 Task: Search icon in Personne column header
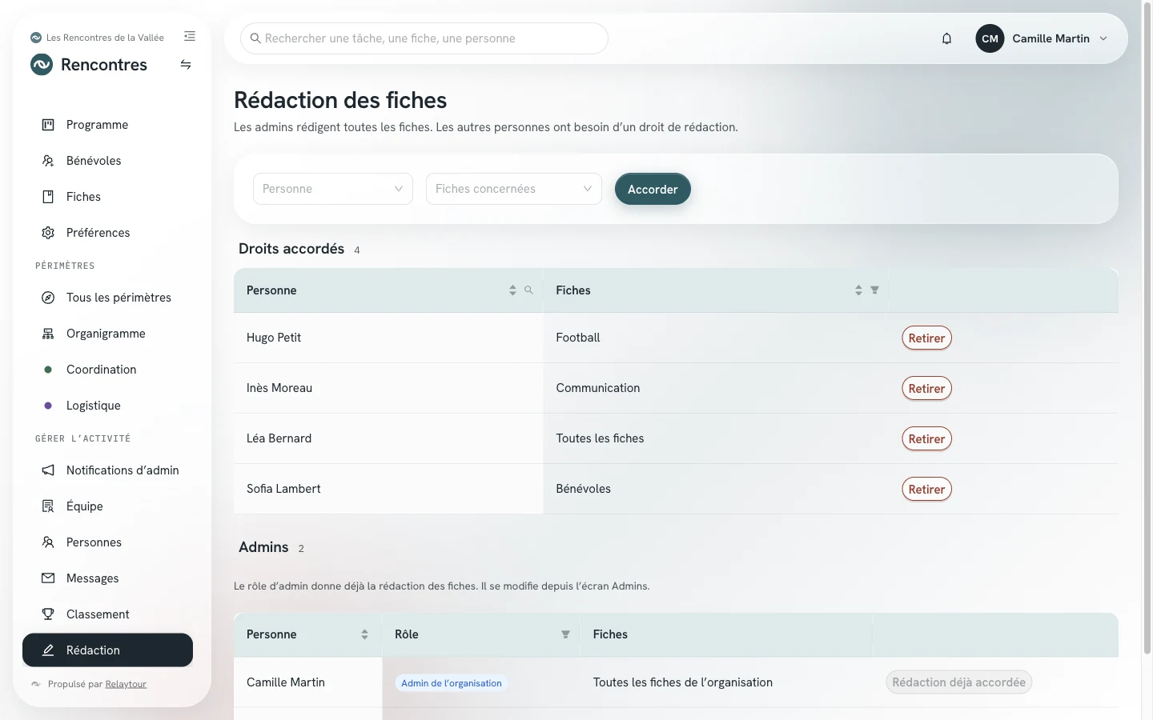click(x=528, y=290)
